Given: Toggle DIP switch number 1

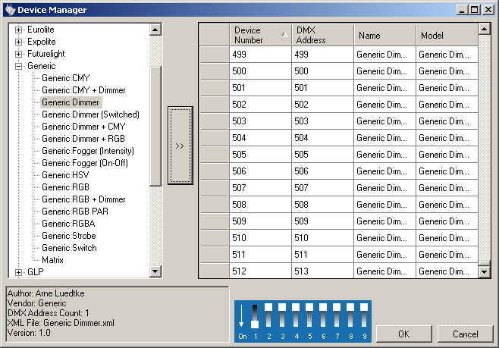Looking at the screenshot, I should (255, 315).
